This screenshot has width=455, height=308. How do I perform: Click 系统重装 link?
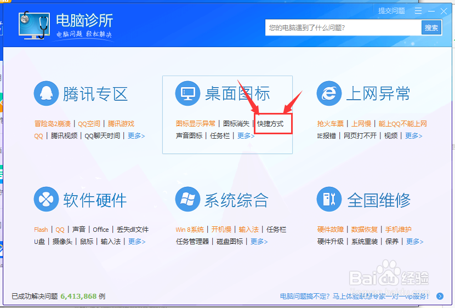365,242
